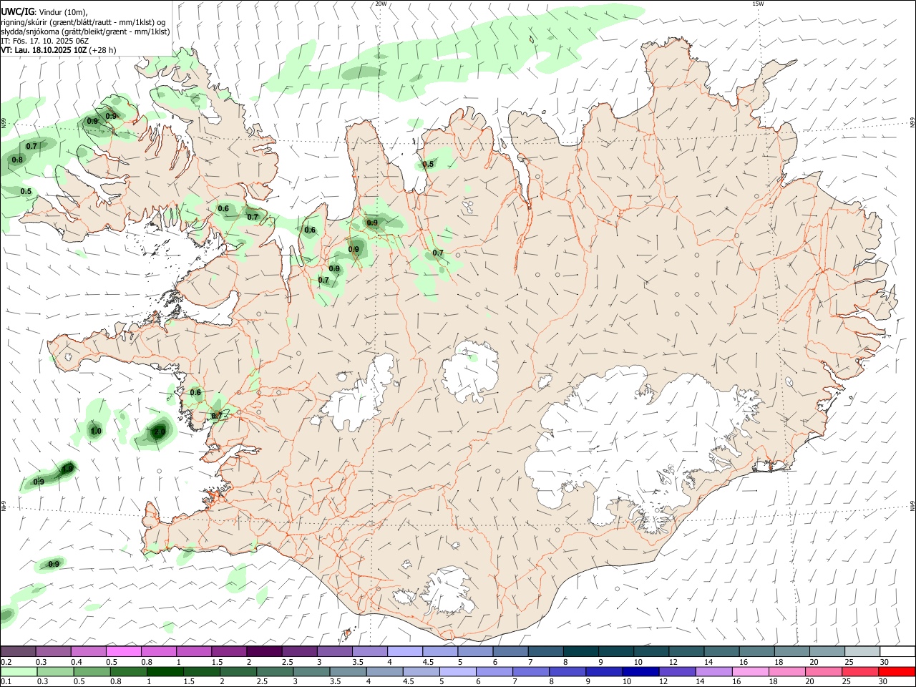This screenshot has width=916, height=687.
Task: Select the green 2–2.5 swatch in bottom legend row
Action: 238,671
